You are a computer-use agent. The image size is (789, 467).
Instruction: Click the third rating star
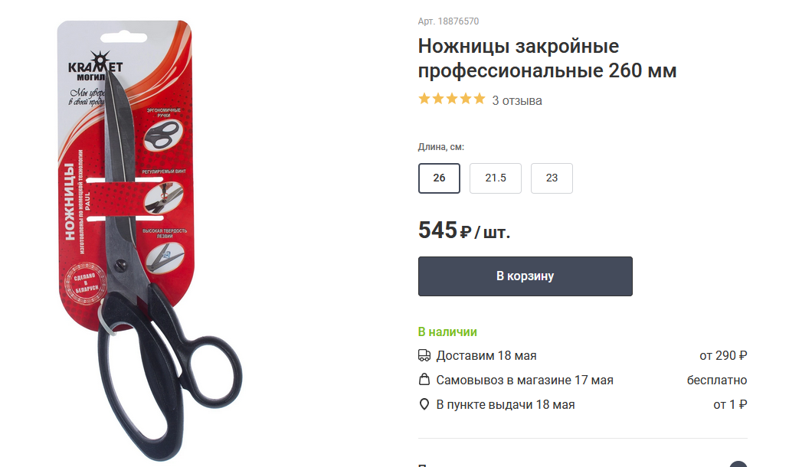point(452,99)
